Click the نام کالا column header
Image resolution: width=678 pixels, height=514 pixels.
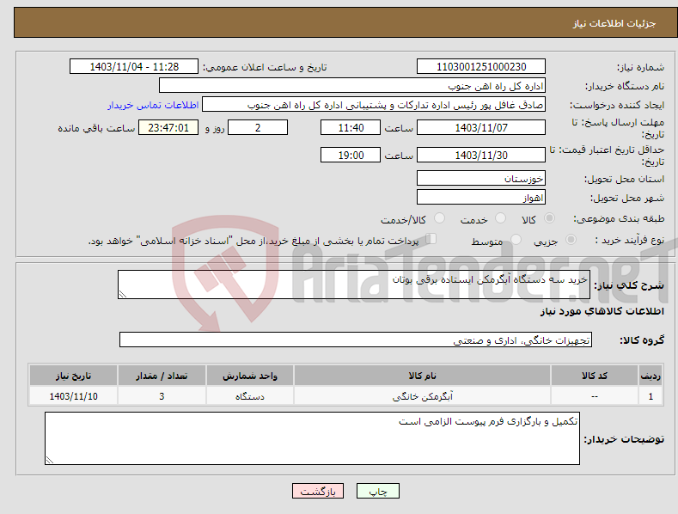click(422, 376)
